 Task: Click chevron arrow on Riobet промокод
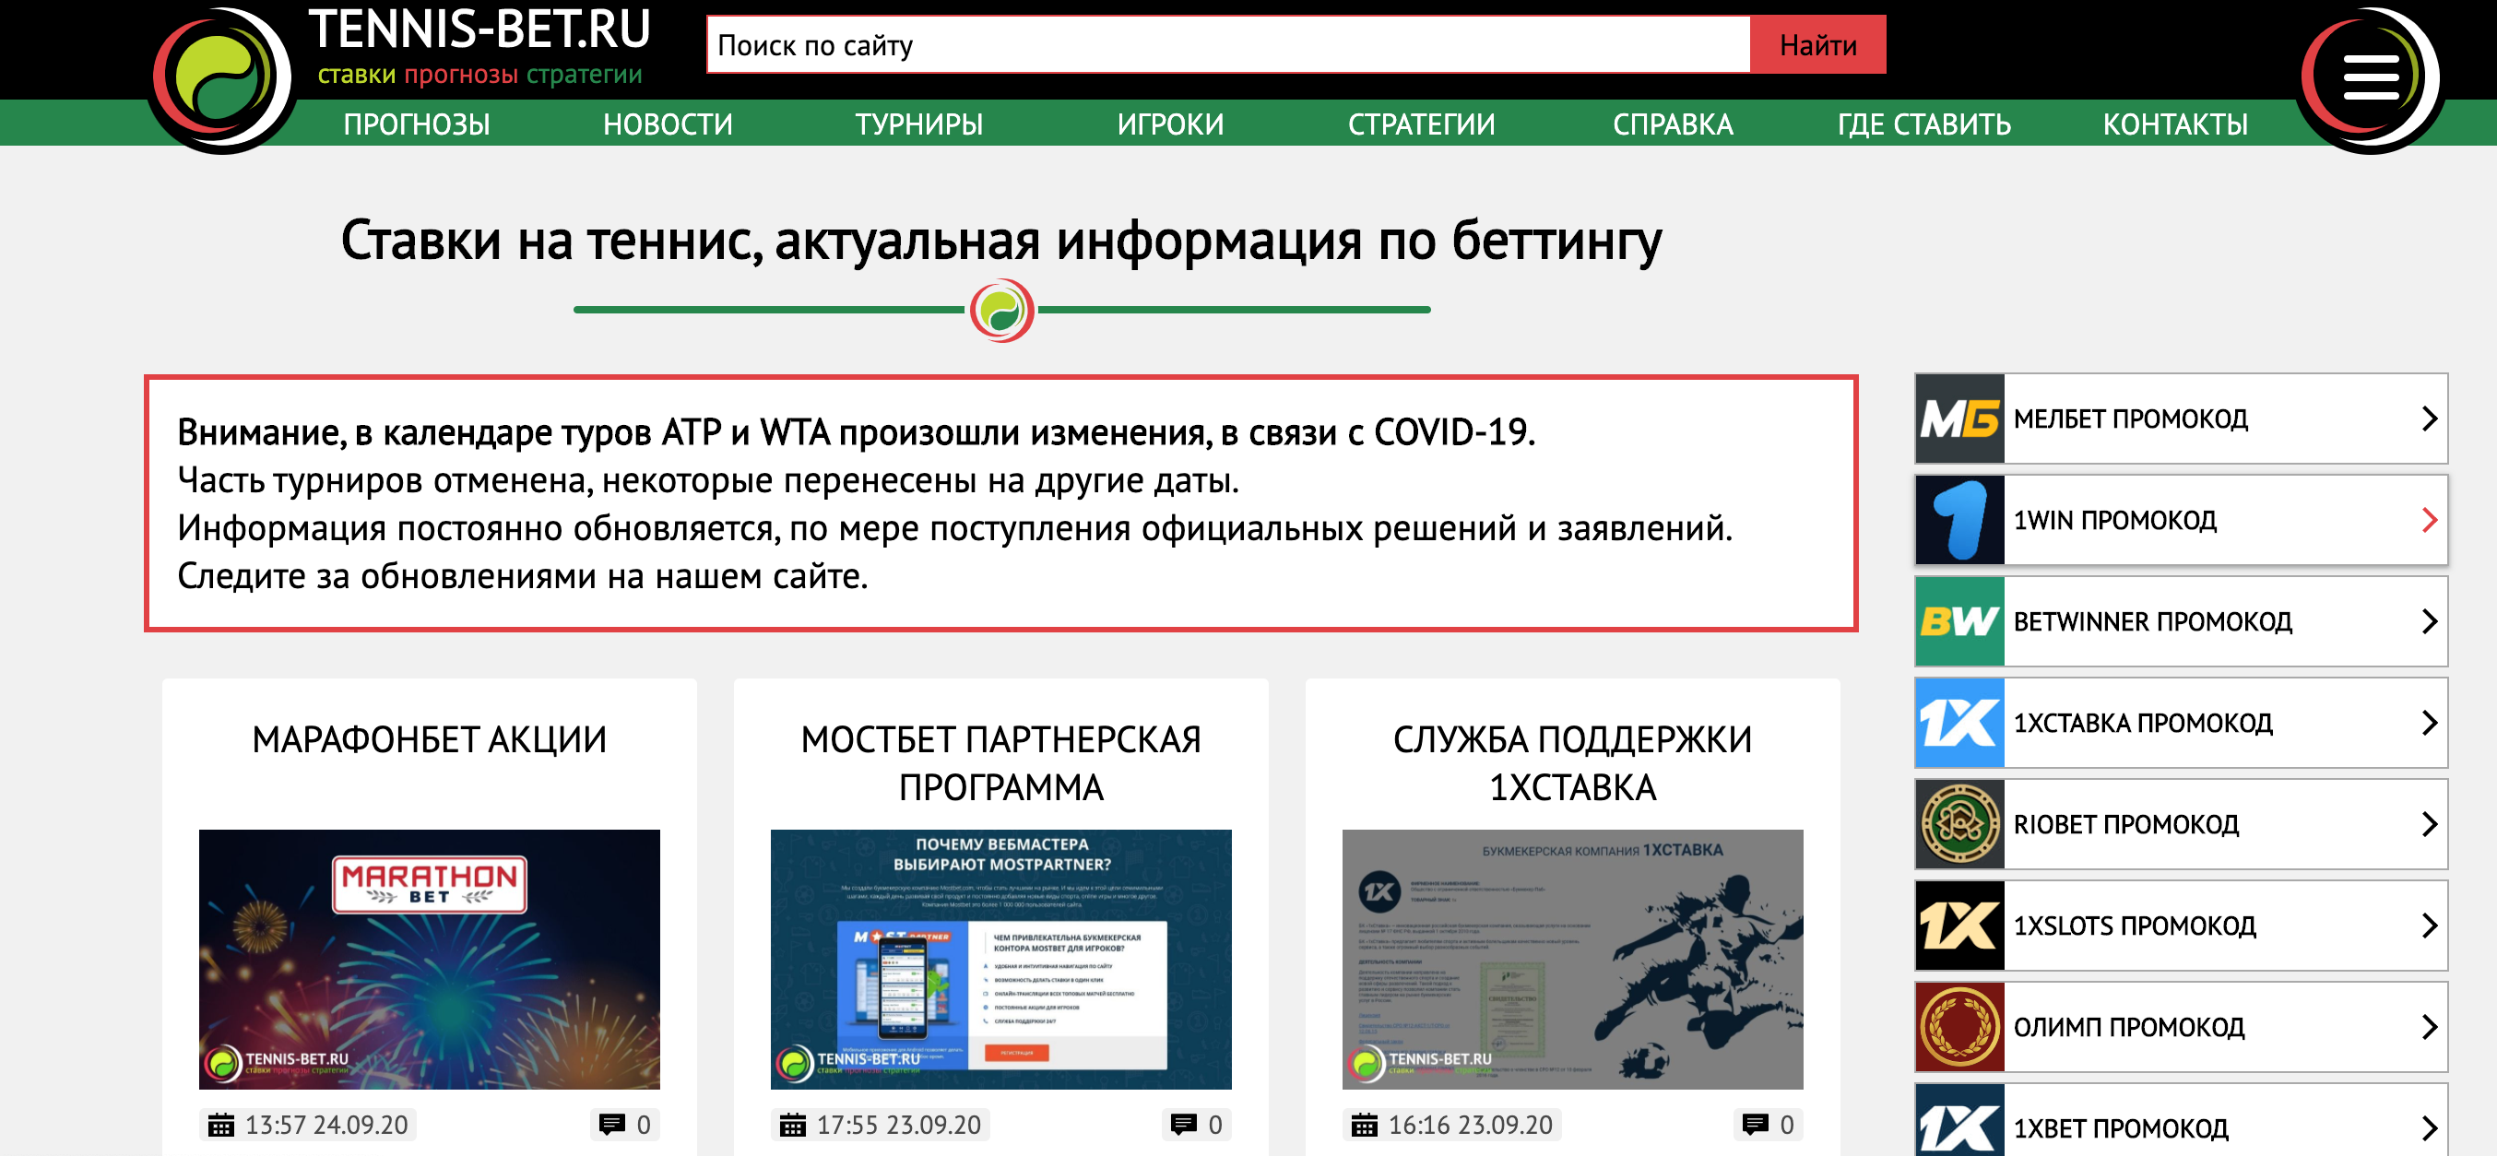2429,825
